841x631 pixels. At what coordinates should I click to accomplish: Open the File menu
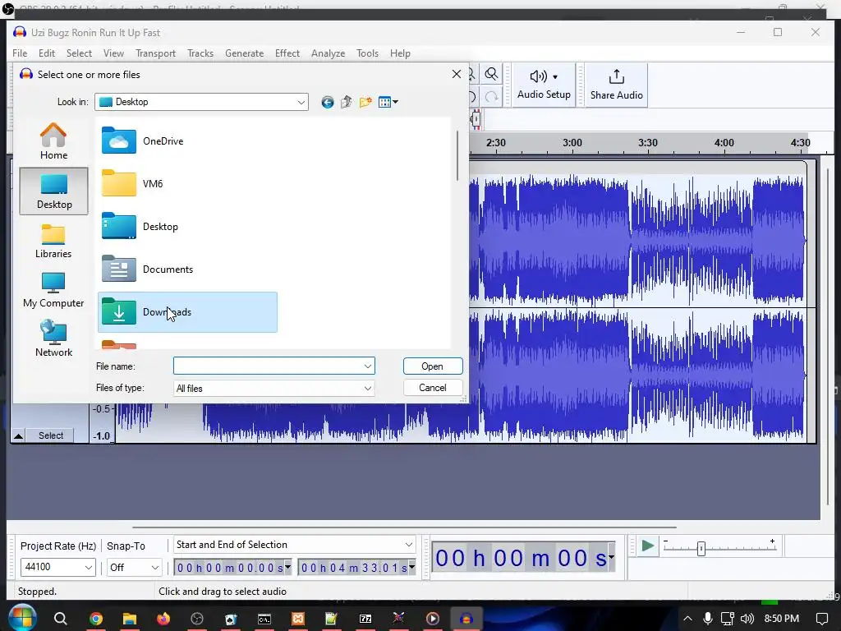[20, 53]
